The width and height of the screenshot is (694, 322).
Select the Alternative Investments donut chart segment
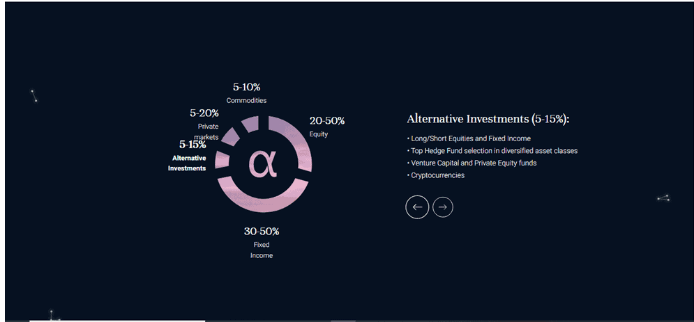(222, 160)
